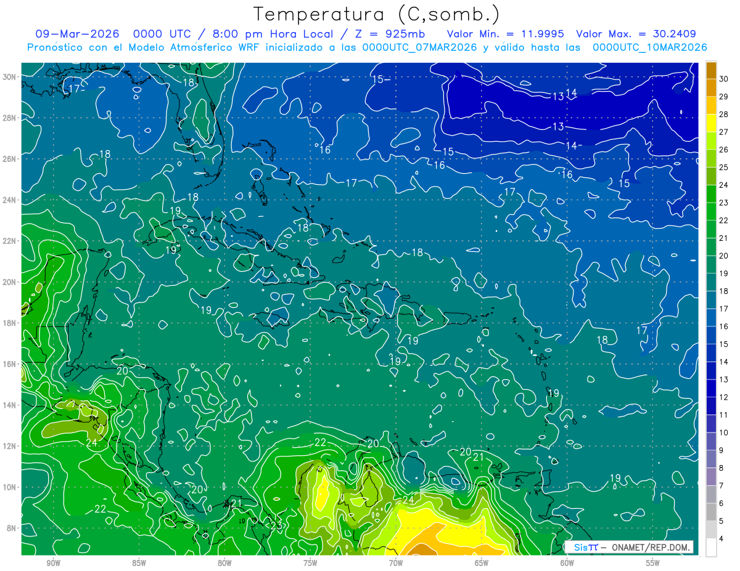The width and height of the screenshot is (740, 571).
Task: Click the color scale label 4
Action: (721, 539)
